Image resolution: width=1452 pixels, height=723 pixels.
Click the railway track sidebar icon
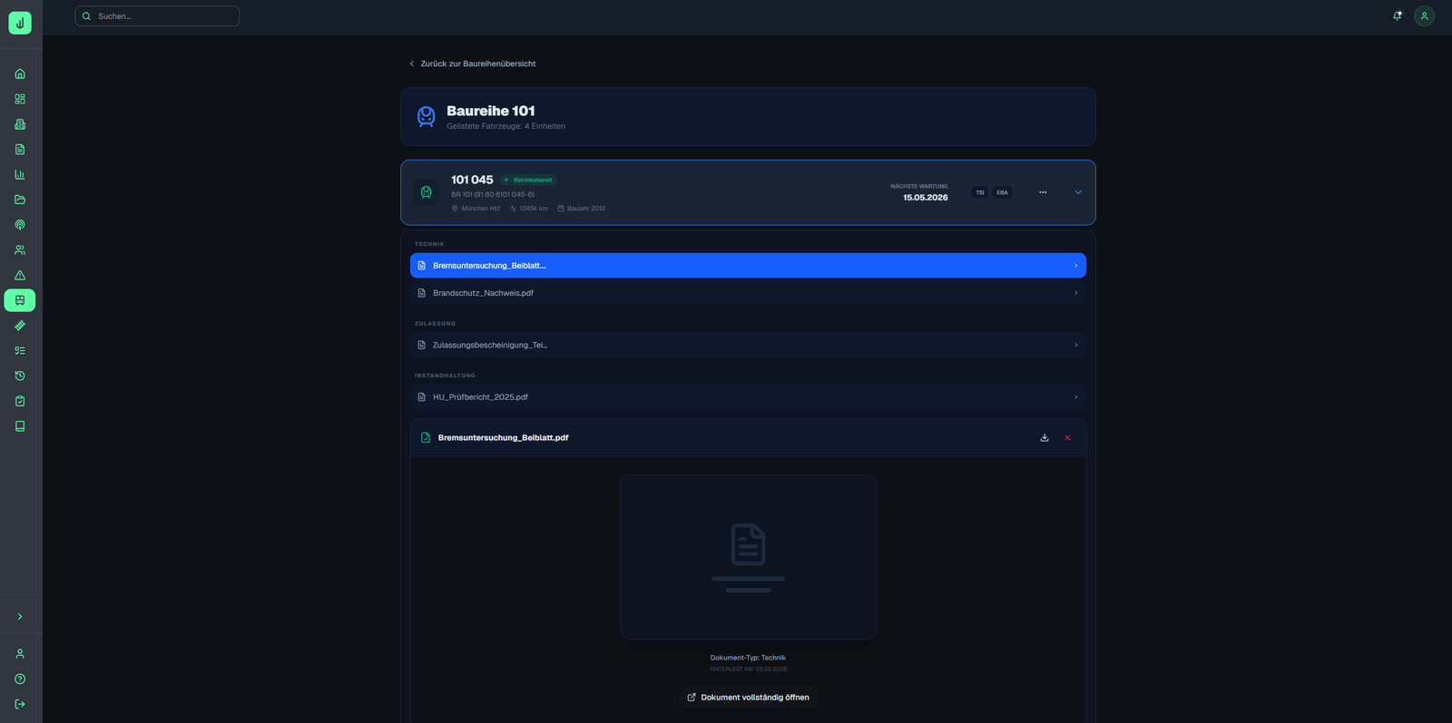pos(20,326)
